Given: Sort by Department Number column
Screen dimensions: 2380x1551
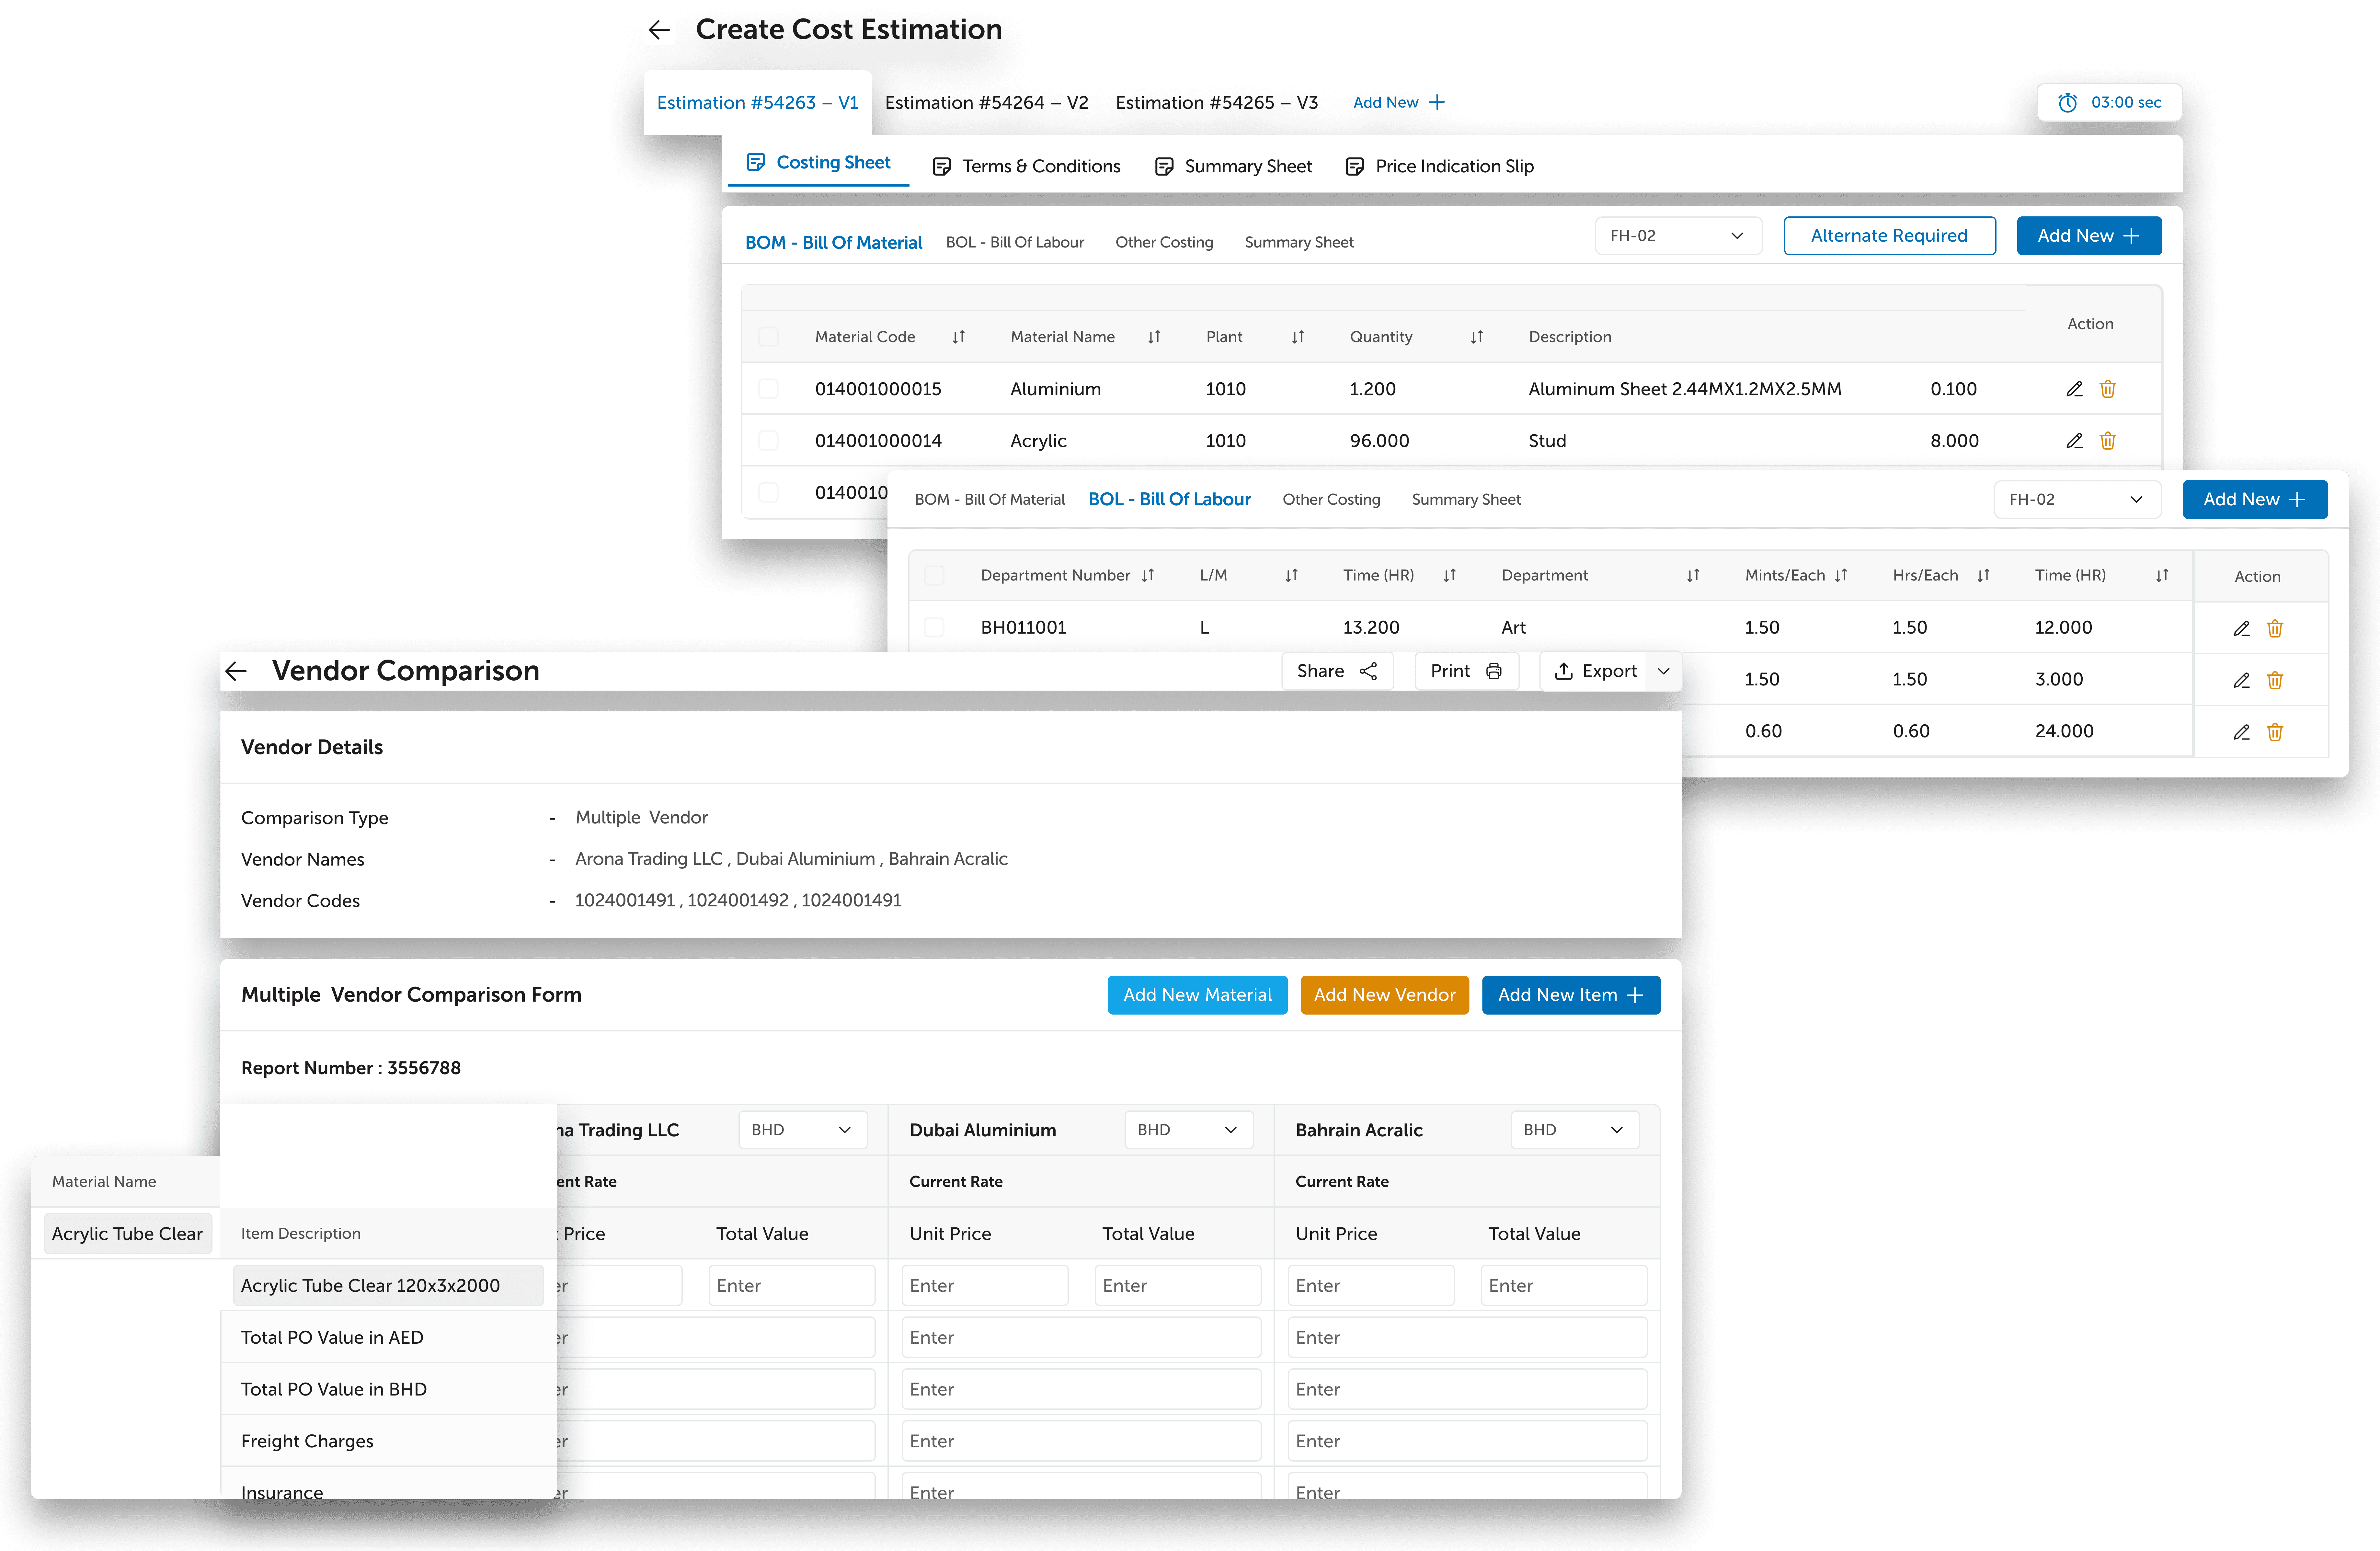Looking at the screenshot, I should (x=1148, y=575).
